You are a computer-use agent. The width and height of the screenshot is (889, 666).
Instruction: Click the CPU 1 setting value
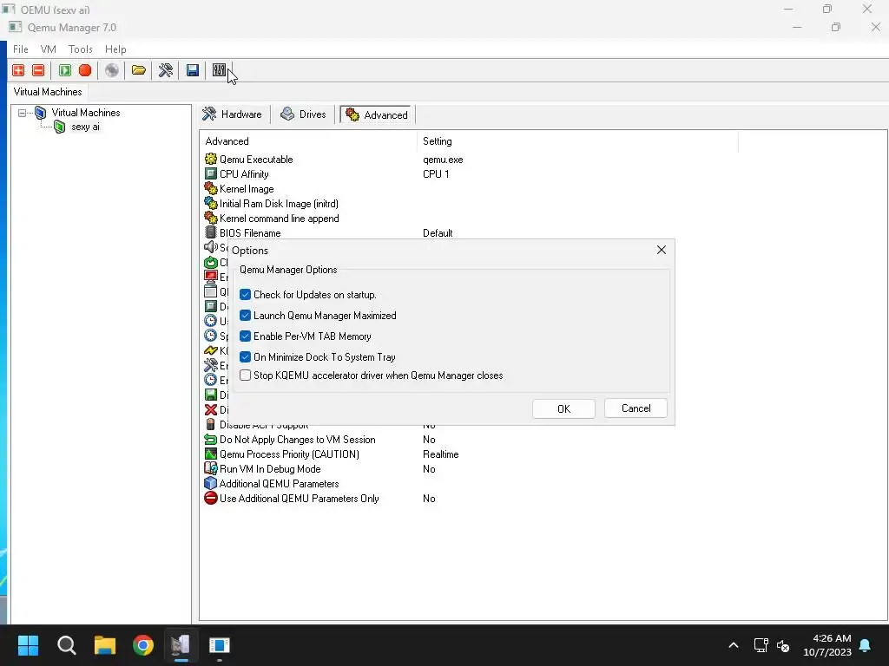(436, 174)
